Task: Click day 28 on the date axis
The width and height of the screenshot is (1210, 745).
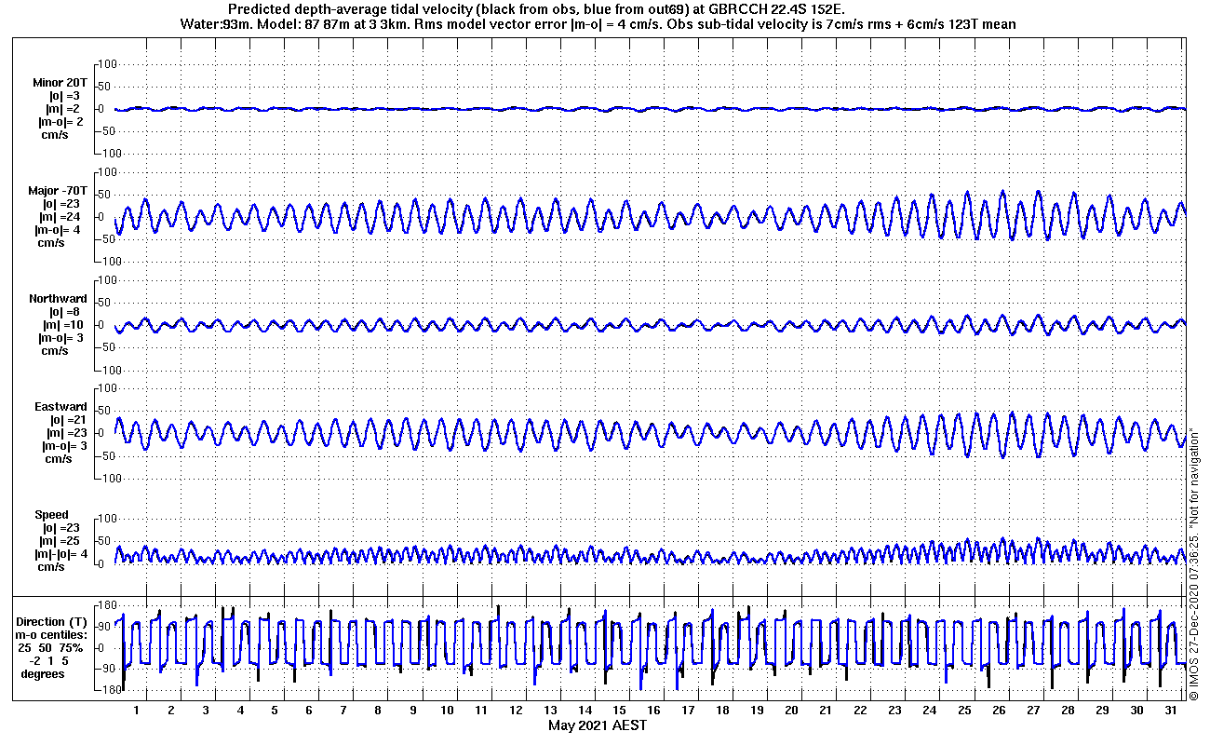Action: [x=1067, y=711]
